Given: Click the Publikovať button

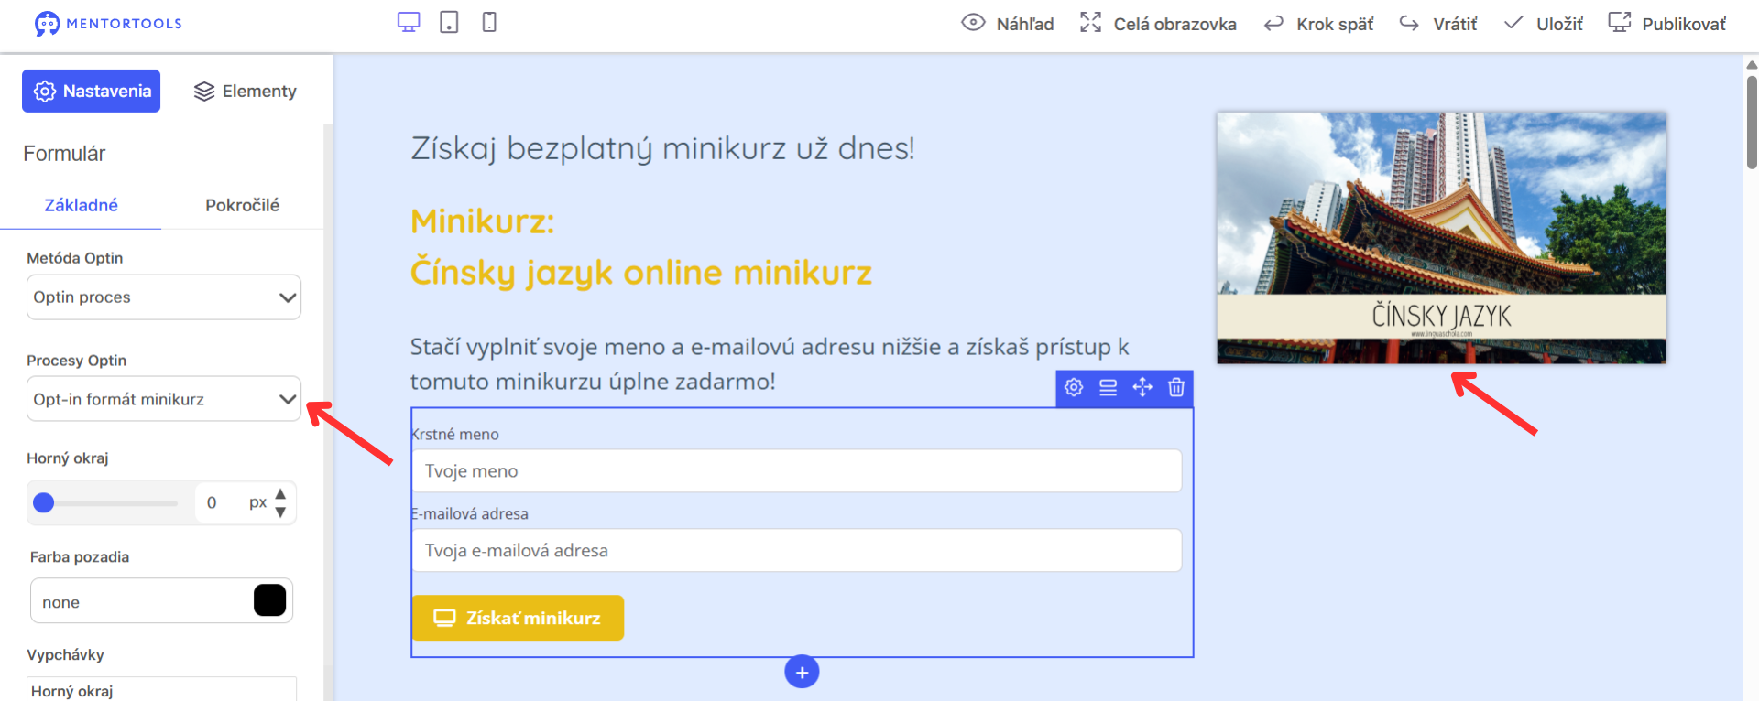Looking at the screenshot, I should click(1667, 24).
